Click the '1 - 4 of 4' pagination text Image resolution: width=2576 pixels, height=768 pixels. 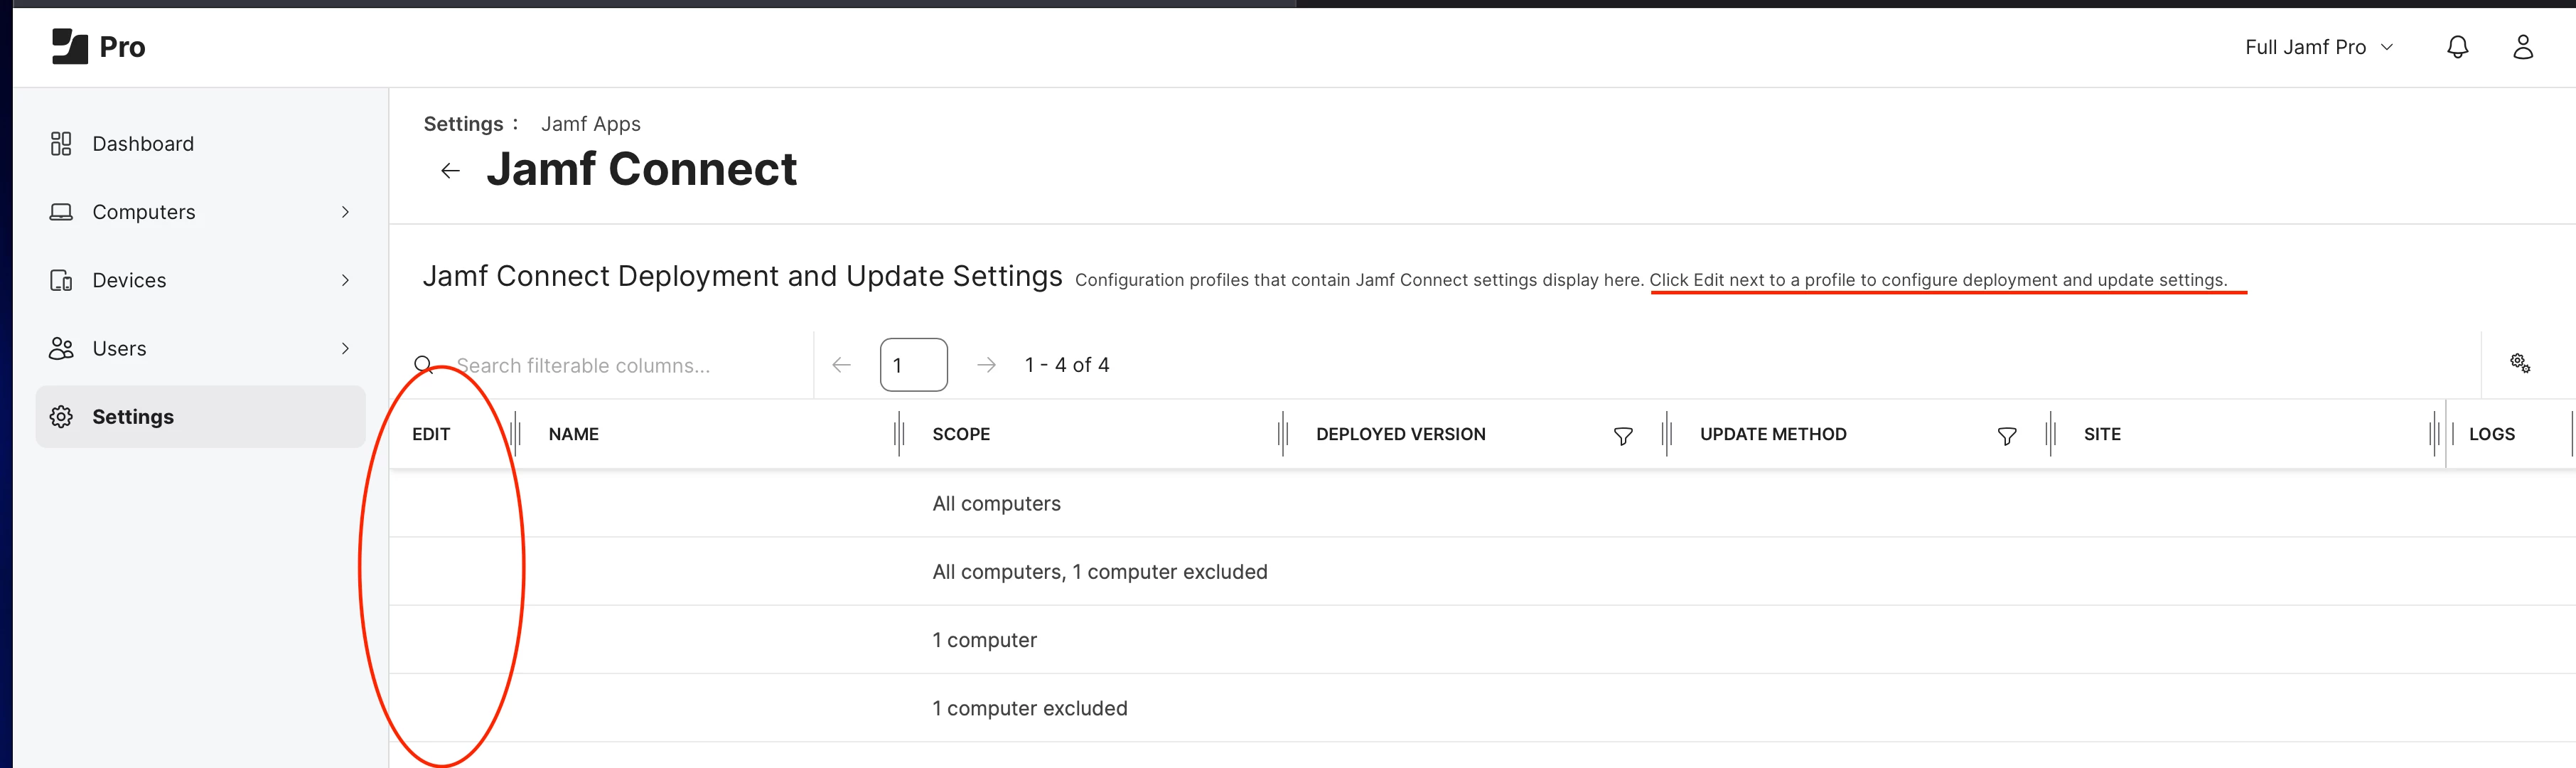1066,365
